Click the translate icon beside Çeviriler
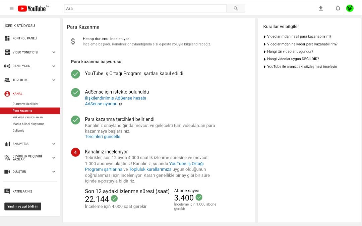The image size is (362, 226). point(7,158)
